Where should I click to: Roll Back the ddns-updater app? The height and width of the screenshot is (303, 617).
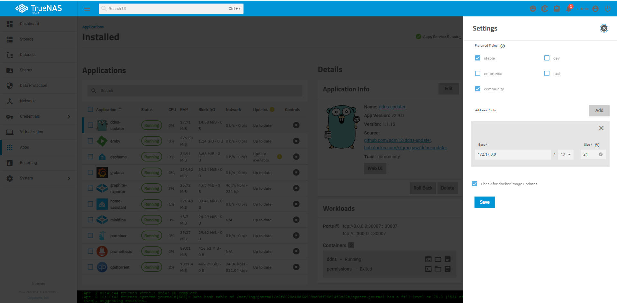(423, 188)
